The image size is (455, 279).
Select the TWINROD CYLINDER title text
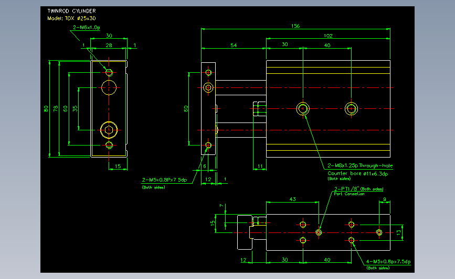[x=71, y=11]
